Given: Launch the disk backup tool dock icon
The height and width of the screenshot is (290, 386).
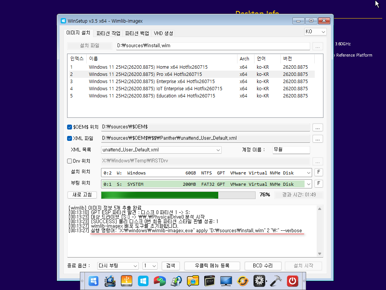Looking at the screenshot, I should point(176,281).
